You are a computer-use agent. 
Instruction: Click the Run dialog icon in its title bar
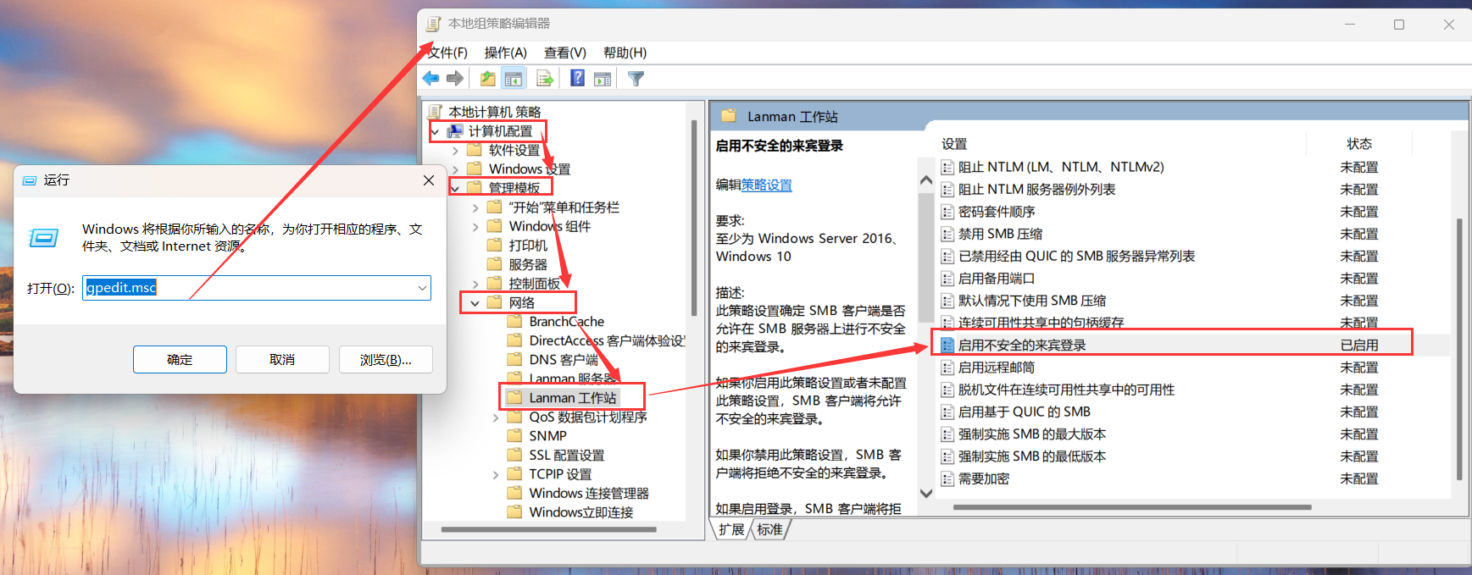[30, 180]
